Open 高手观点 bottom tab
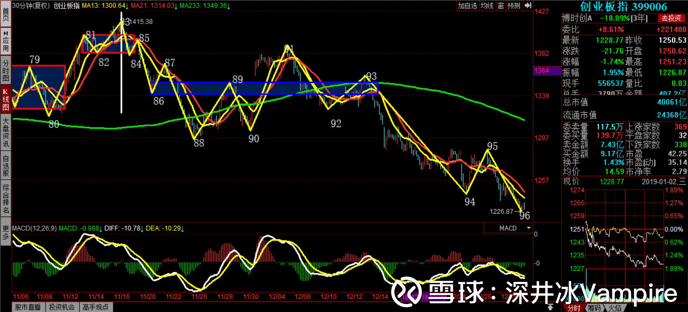The image size is (688, 312). [x=96, y=307]
